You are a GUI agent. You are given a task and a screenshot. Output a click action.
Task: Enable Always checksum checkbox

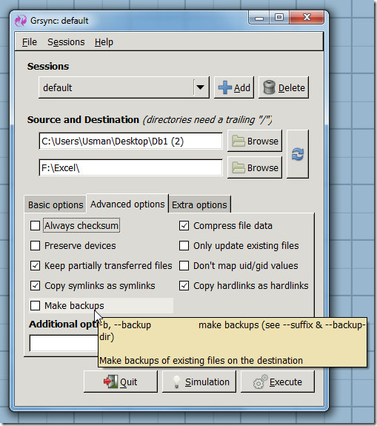click(x=35, y=225)
